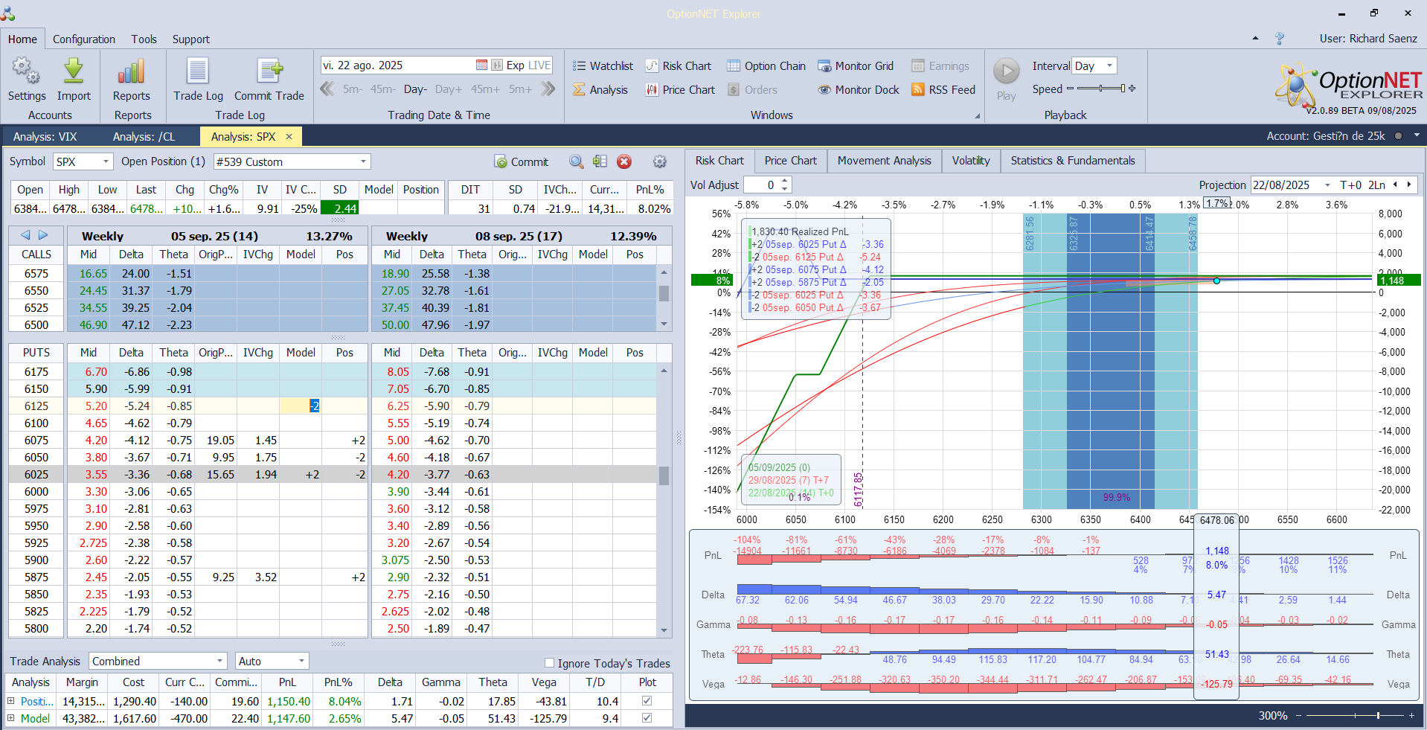Increase Vol Adjust with up stepper

tap(785, 181)
